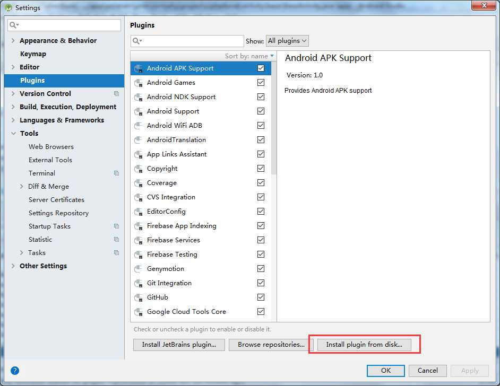
Task: Expand Languages & Frameworks
Action: click(13, 120)
